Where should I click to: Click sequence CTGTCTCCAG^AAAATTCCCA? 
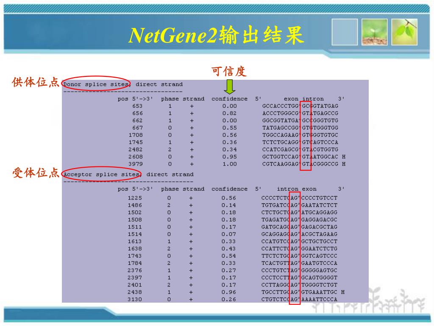click(299, 299)
